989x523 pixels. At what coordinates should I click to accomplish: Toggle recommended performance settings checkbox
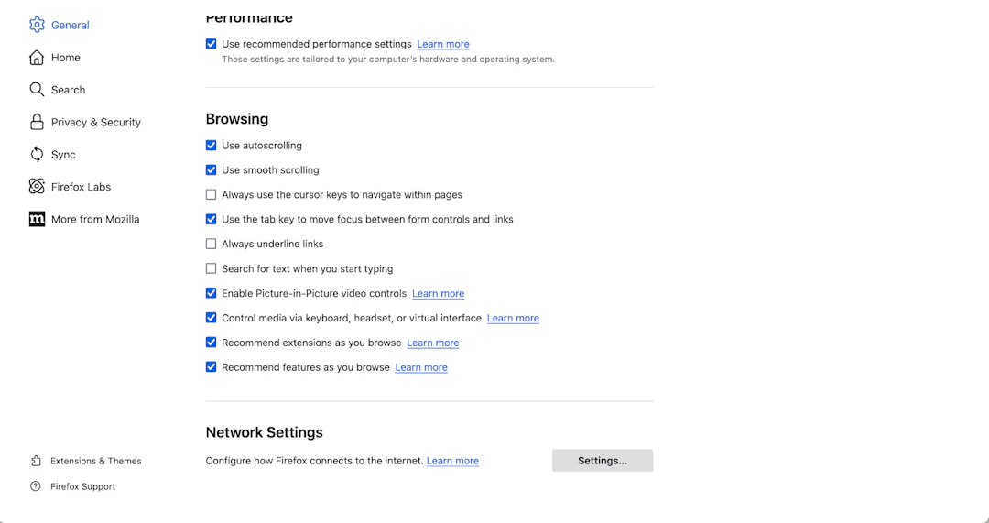click(x=211, y=44)
